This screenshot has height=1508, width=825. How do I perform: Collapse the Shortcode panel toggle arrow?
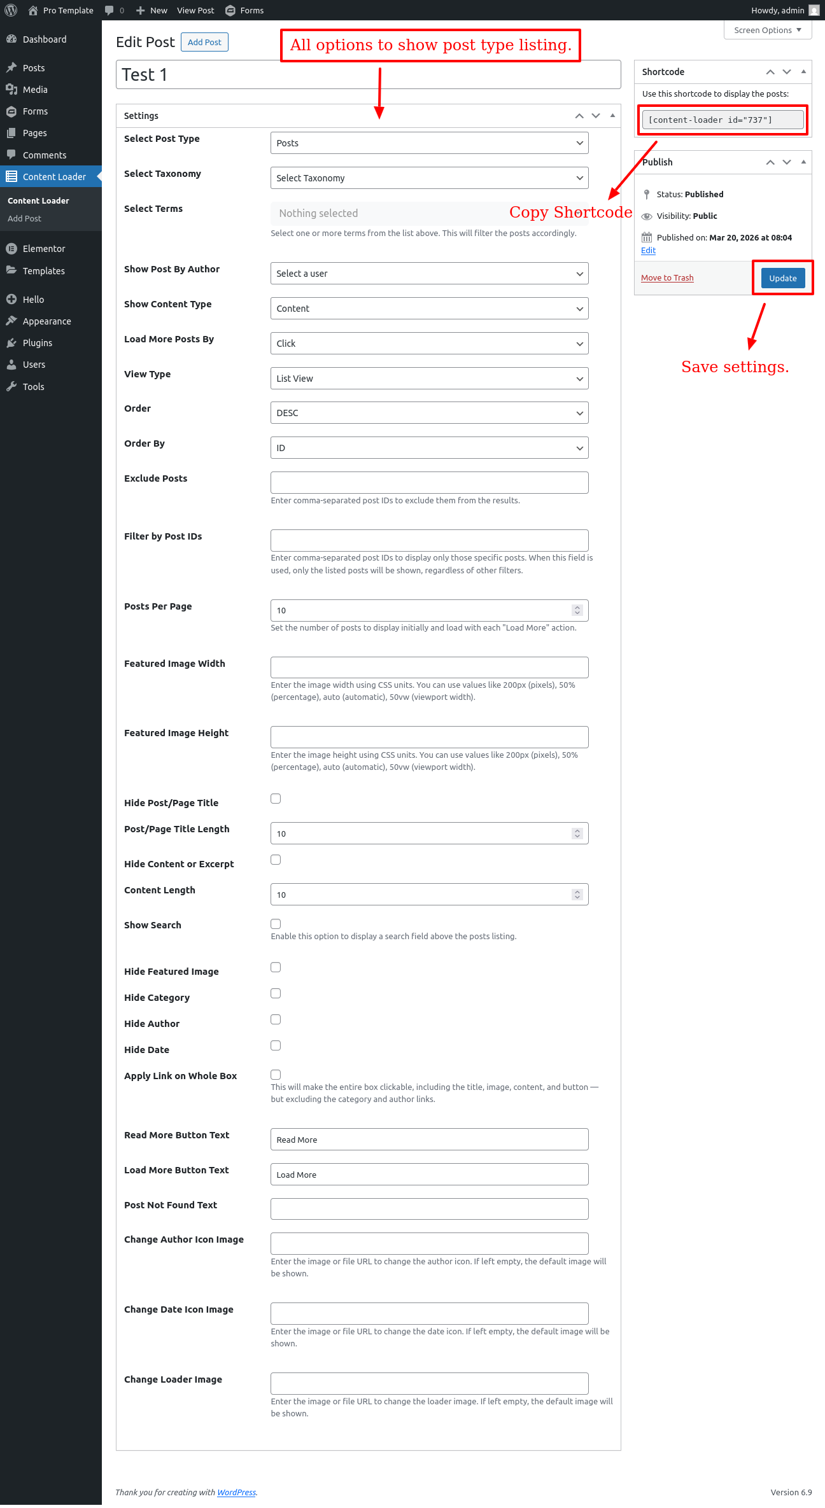[803, 72]
